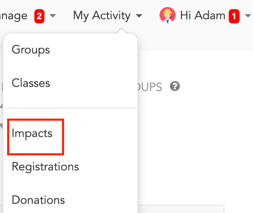253x213 pixels.
Task: Click the lower partially hidden left-edge arrow
Action: 1,126
